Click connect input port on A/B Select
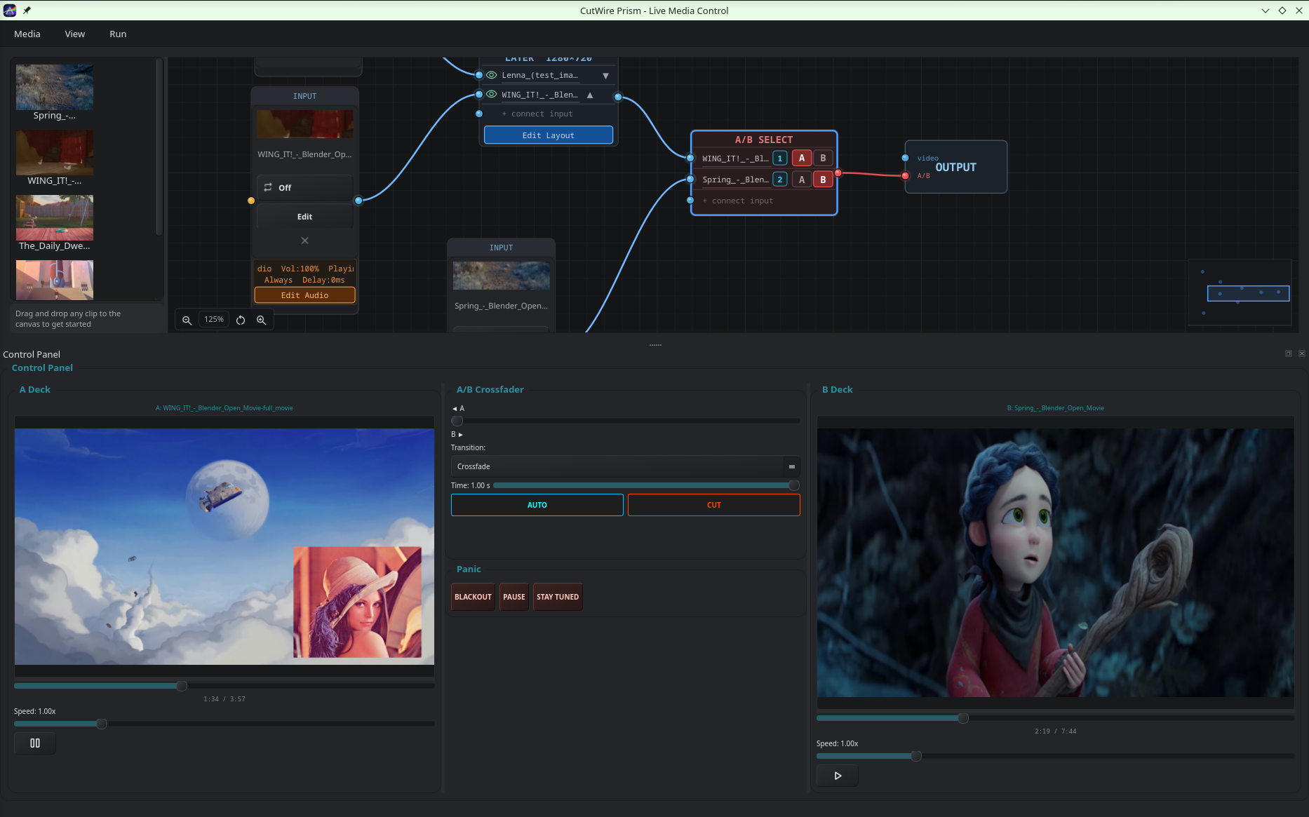 (x=690, y=201)
